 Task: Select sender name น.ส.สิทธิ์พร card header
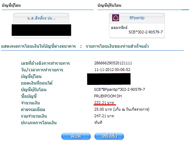pyautogui.click(x=41, y=18)
